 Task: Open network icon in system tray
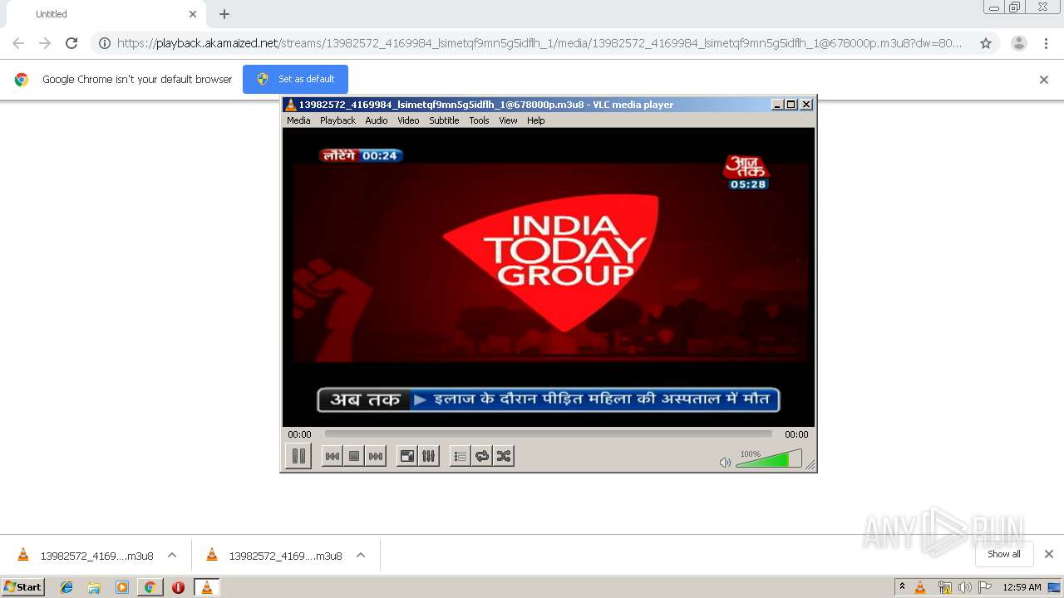pyautogui.click(x=944, y=587)
